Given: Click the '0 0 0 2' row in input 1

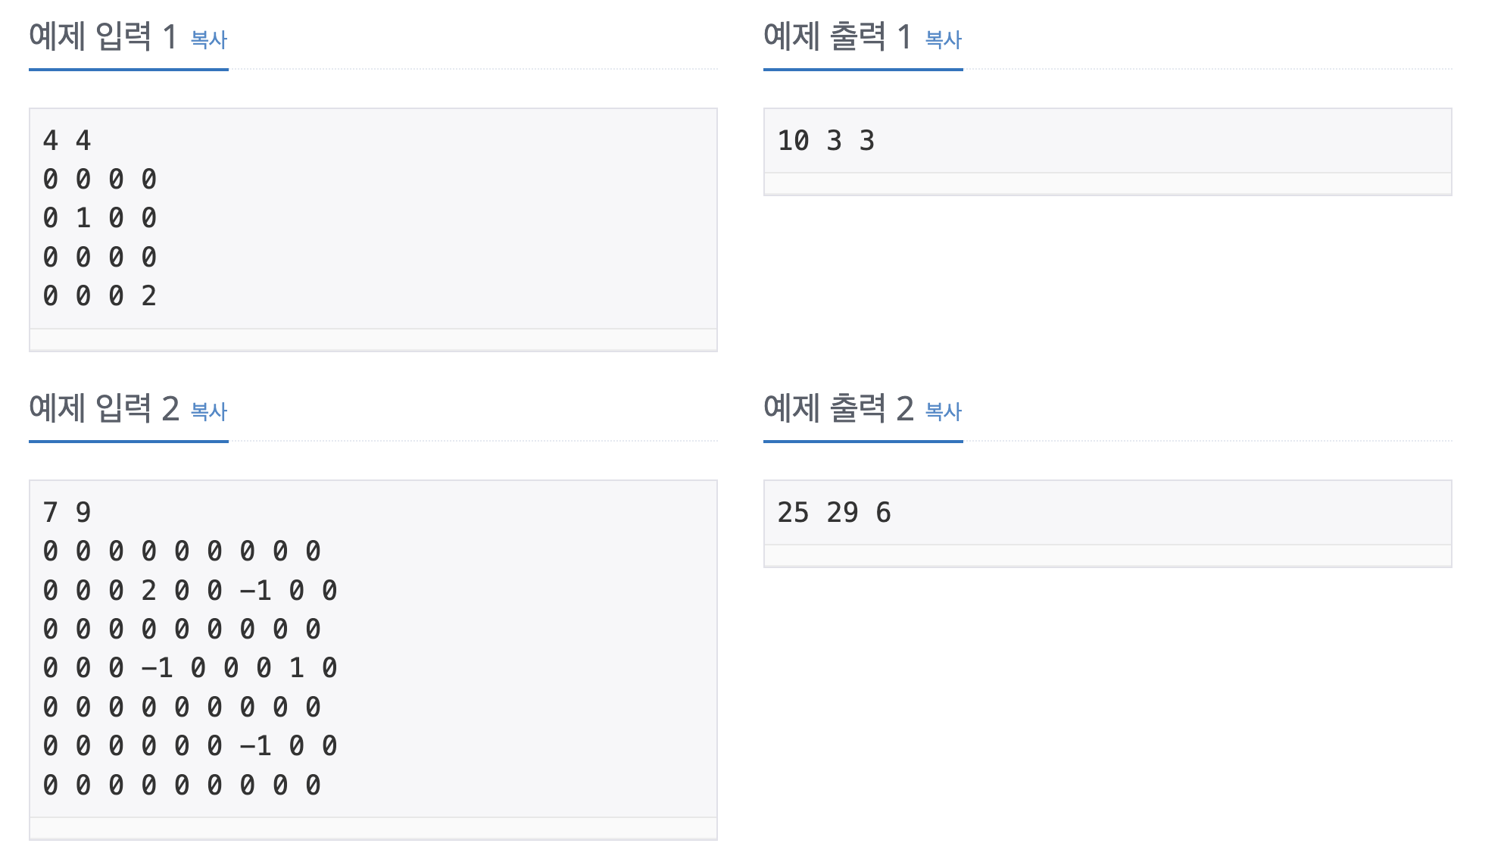Looking at the screenshot, I should tap(100, 296).
